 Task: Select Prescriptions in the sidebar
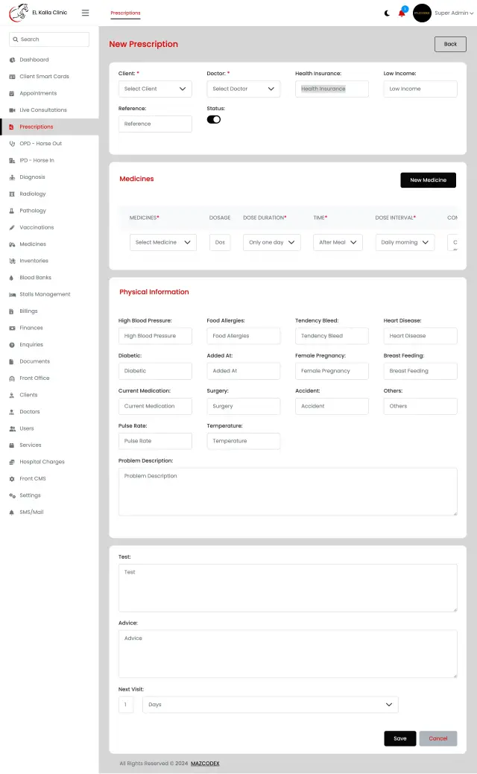[49, 127]
